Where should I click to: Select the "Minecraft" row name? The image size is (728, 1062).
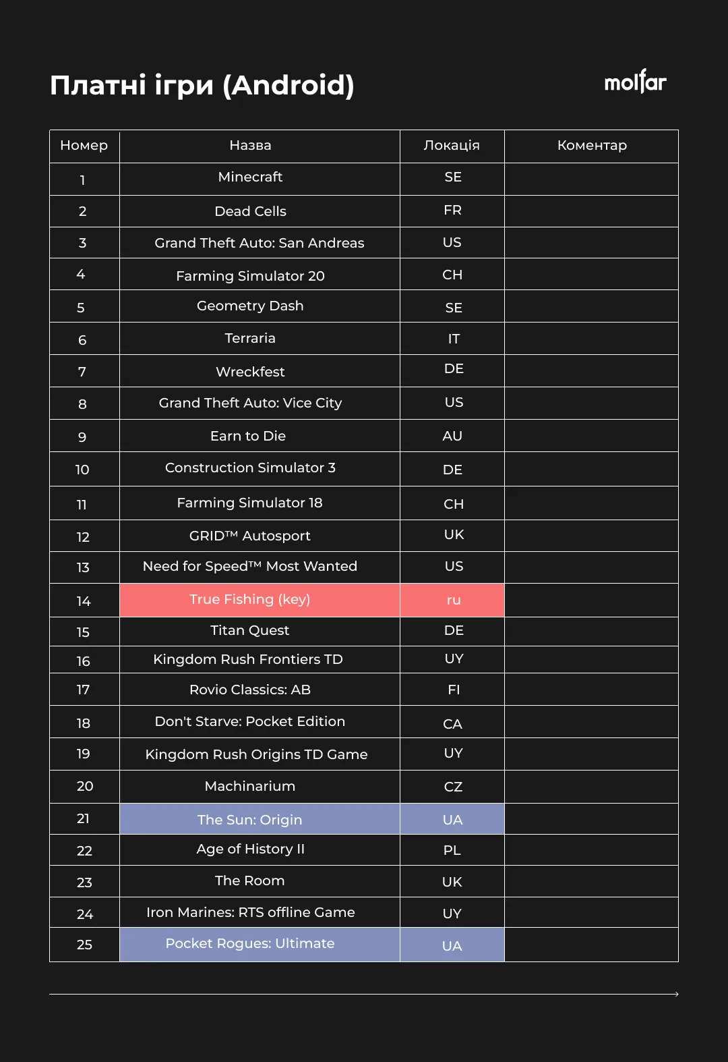click(x=250, y=177)
